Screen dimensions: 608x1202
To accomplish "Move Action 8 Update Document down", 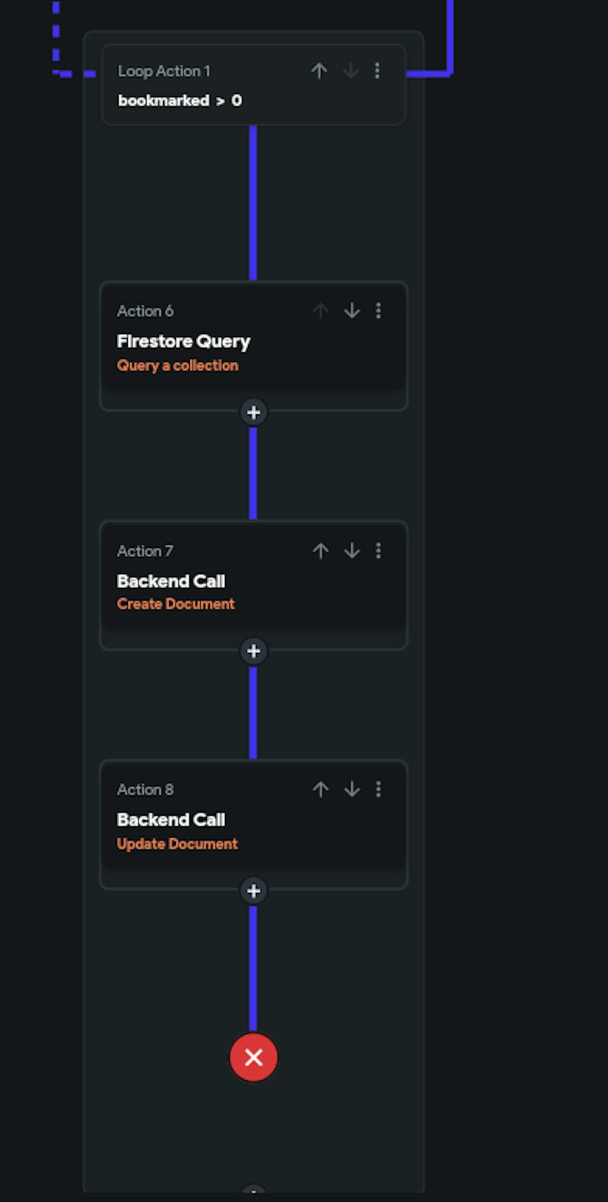I will click(x=351, y=789).
